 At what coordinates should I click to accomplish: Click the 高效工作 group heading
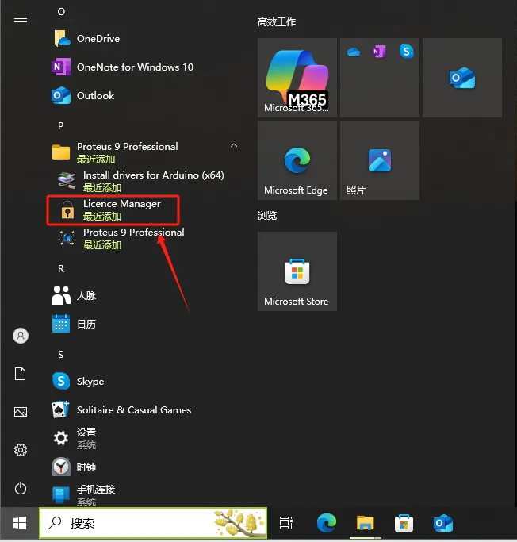[277, 22]
